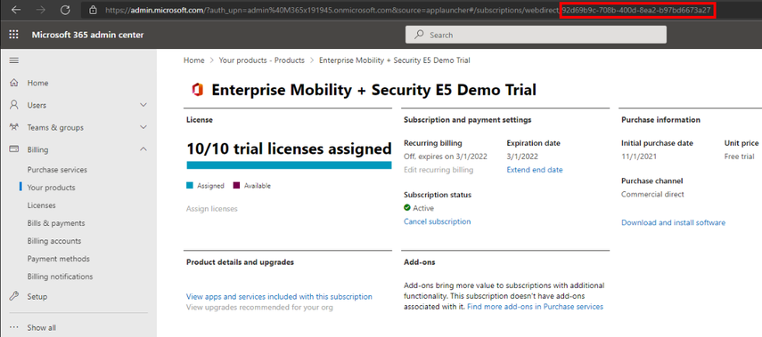Click the lock icon in the address bar
762x337 pixels.
pos(94,10)
